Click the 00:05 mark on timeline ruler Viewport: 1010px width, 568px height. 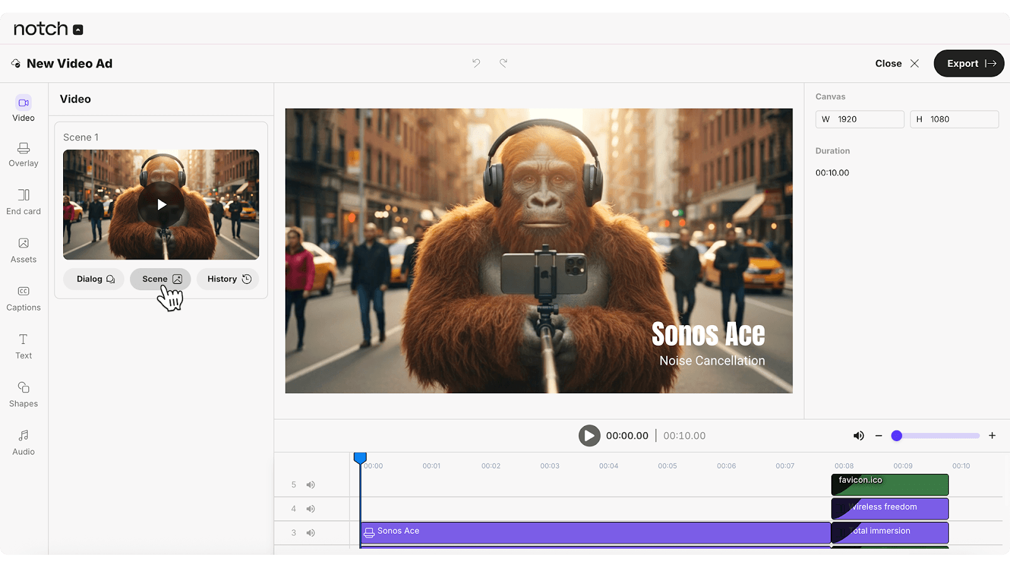(x=667, y=466)
